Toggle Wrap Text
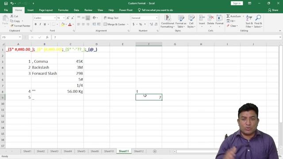This screenshot has width=283, height=159. click(111, 18)
